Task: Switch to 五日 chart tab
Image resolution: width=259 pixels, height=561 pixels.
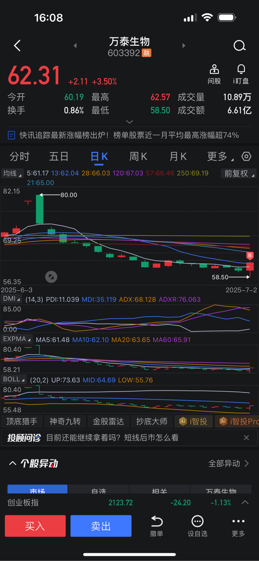Action: click(59, 156)
